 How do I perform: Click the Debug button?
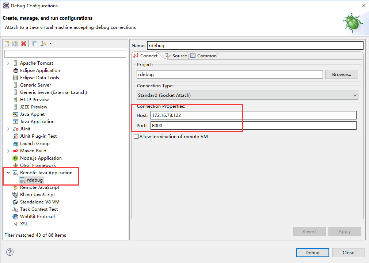tap(312, 253)
